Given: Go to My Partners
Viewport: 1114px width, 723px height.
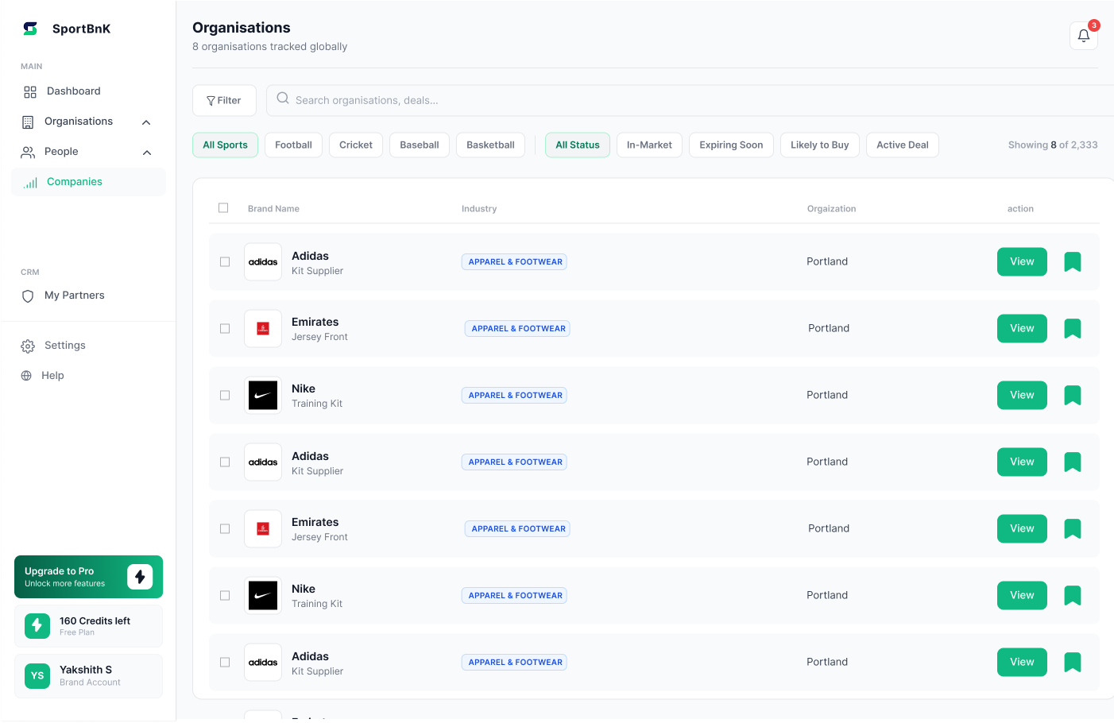Looking at the screenshot, I should click(x=75, y=296).
